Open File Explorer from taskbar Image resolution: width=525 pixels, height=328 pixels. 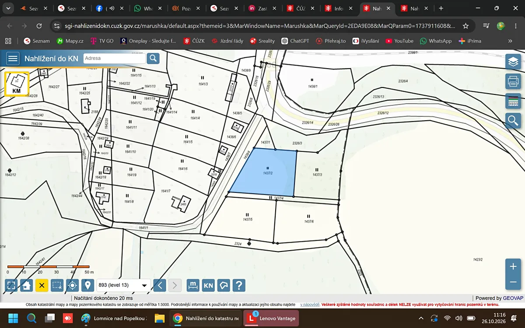(159, 318)
